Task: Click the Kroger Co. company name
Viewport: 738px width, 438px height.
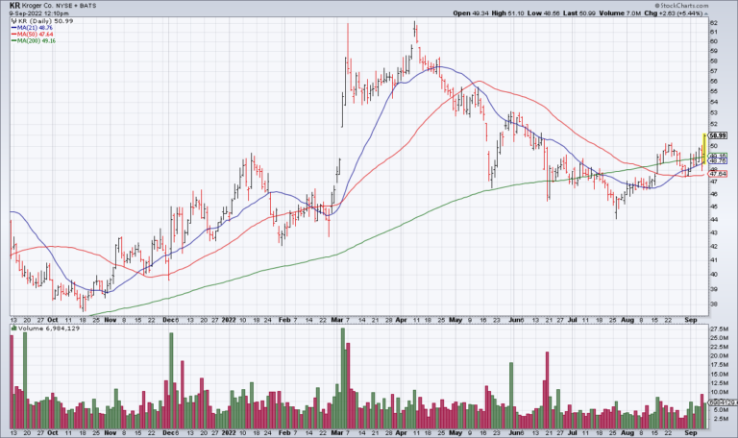Action: pyautogui.click(x=38, y=6)
